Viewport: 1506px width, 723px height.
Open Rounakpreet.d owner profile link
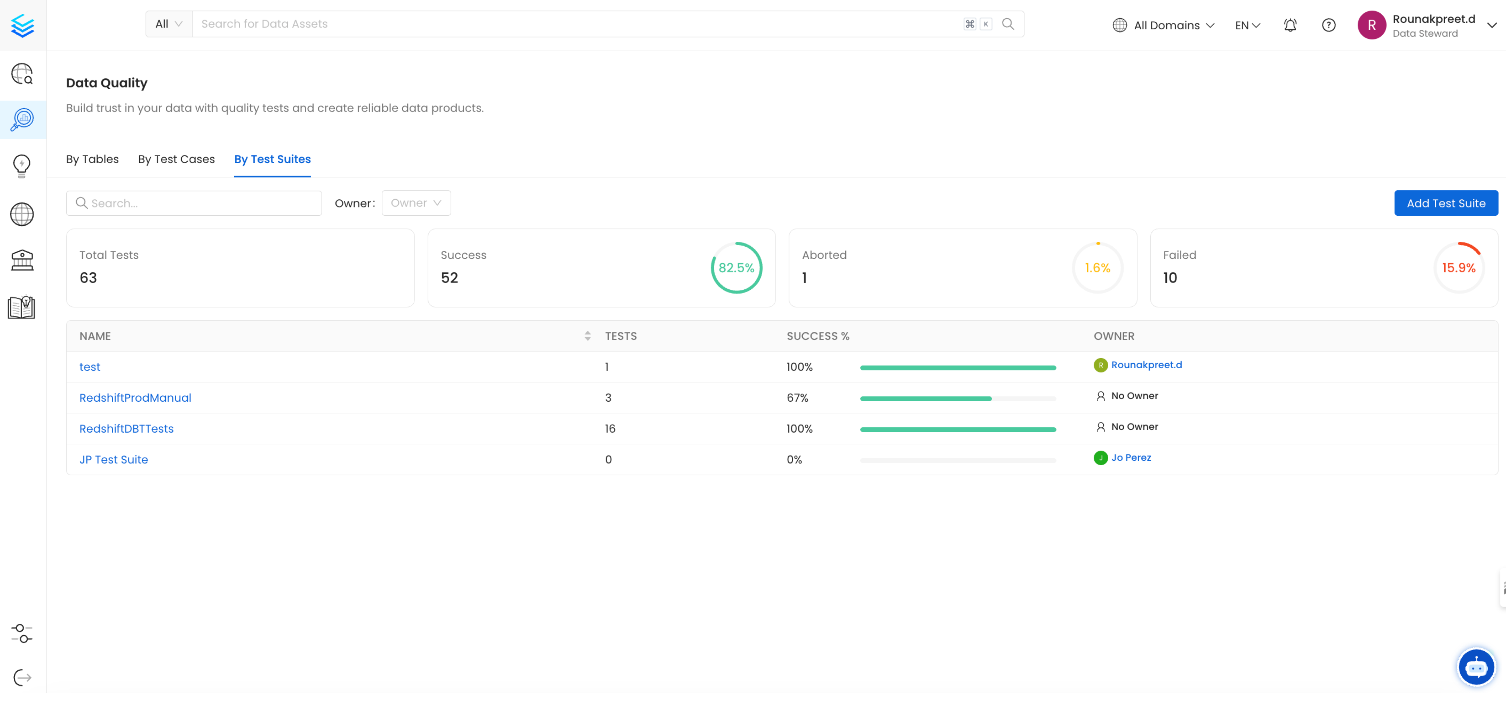click(1147, 365)
